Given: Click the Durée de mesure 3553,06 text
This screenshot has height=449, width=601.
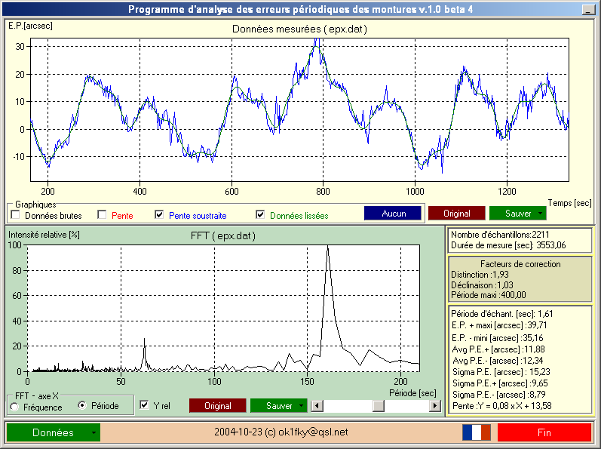Looking at the screenshot, I should (x=508, y=245).
